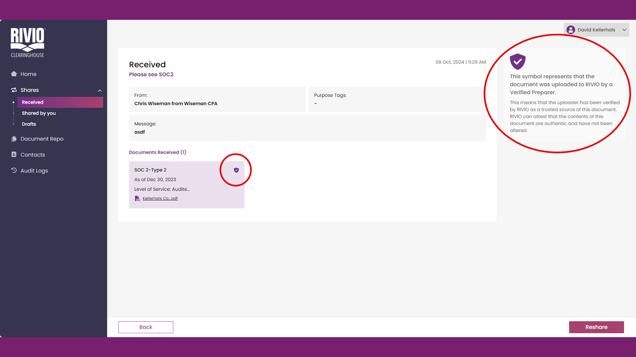Go to Home in the sidebar
This screenshot has height=357, width=636.
(x=28, y=74)
